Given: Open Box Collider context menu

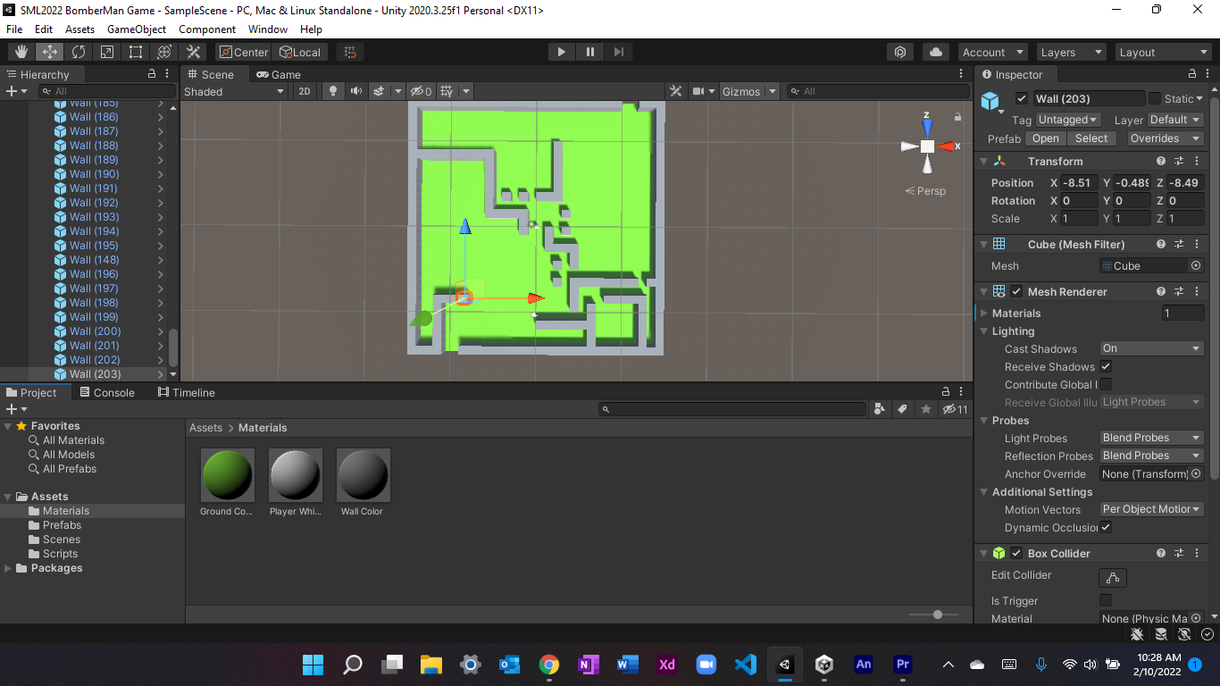Looking at the screenshot, I should click(x=1196, y=553).
